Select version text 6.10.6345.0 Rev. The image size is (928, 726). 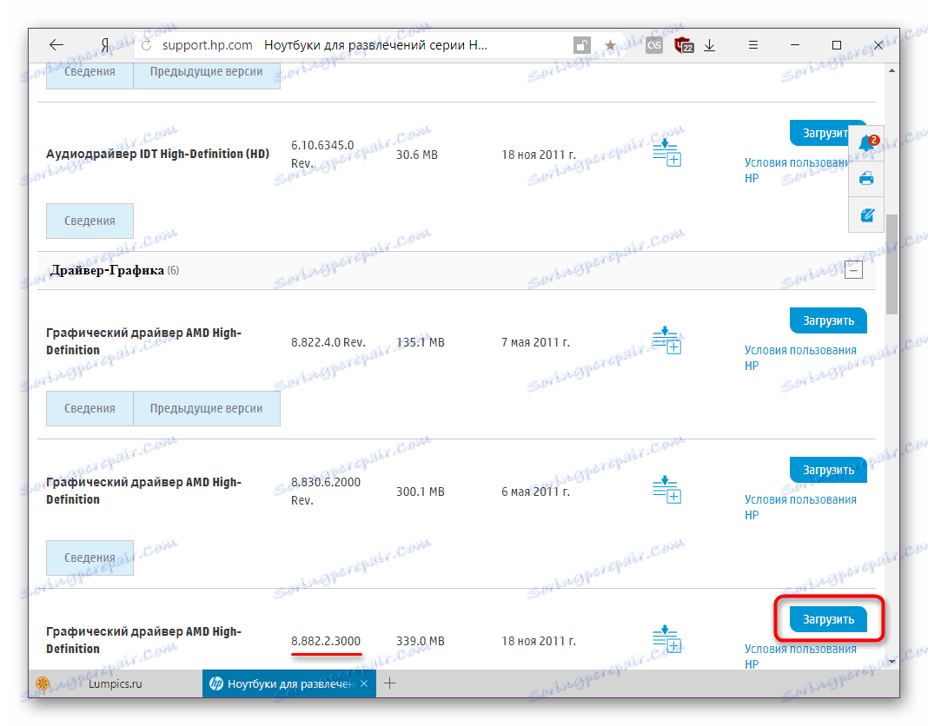pos(322,154)
